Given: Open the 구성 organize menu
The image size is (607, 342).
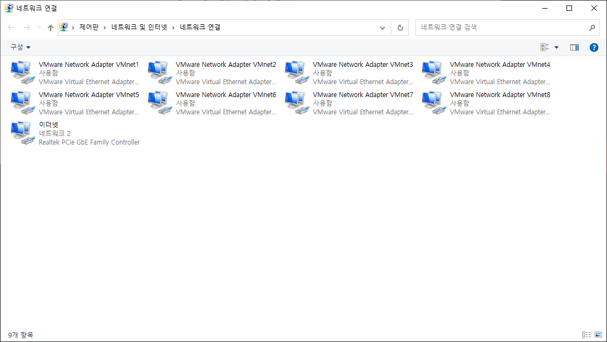Looking at the screenshot, I should pos(20,47).
